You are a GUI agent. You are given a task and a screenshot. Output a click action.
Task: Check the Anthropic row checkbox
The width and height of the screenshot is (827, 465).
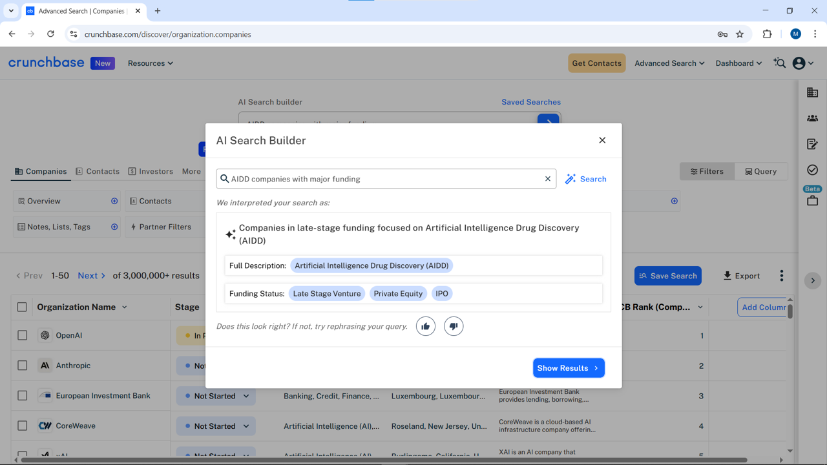[23, 366]
